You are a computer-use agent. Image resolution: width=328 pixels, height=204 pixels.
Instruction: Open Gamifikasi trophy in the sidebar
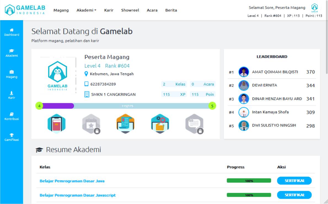[x=12, y=137]
